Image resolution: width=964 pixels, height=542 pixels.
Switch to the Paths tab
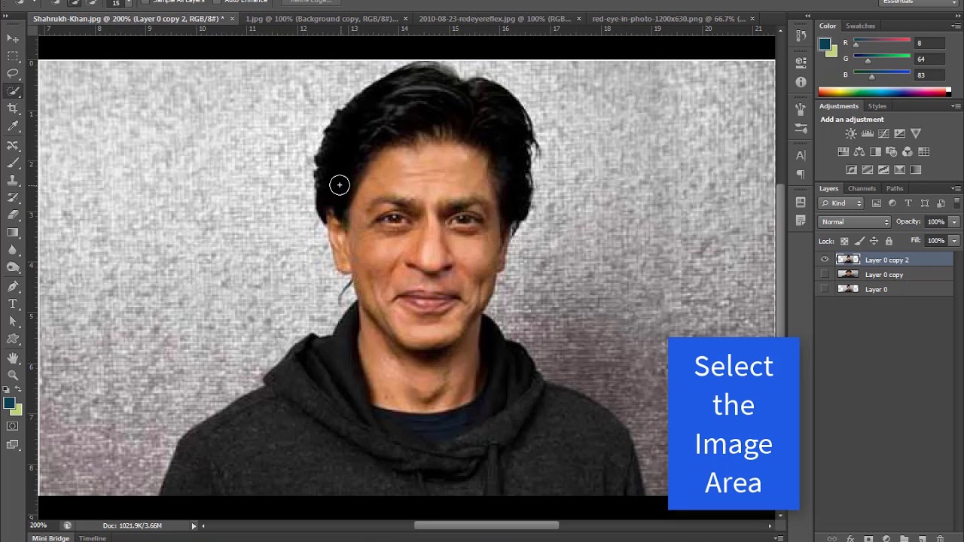tap(895, 188)
